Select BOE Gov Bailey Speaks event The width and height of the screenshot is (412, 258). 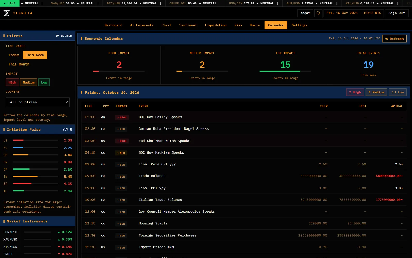[244, 117]
